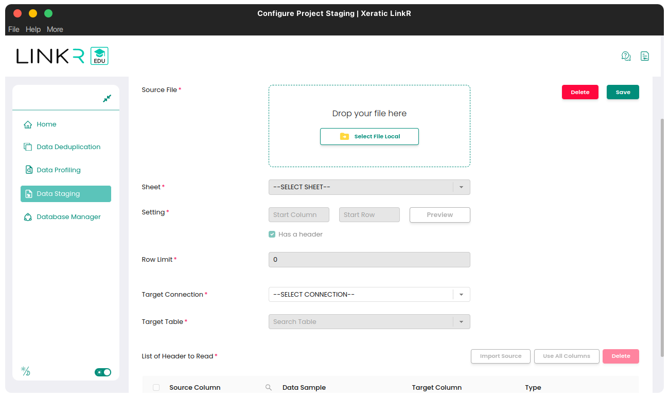Click the Row Limit input field
The image size is (669, 398).
[x=369, y=260]
